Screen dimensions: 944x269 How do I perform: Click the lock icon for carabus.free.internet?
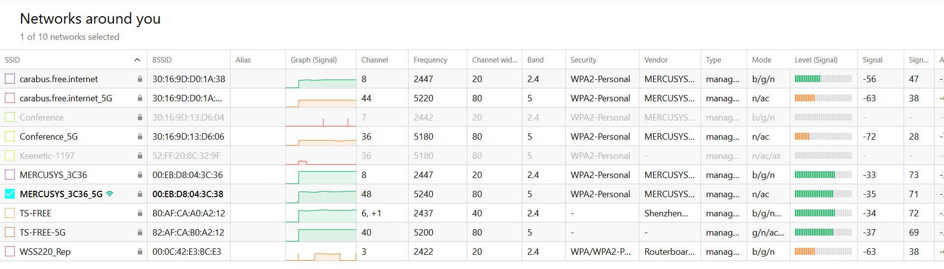pos(140,79)
